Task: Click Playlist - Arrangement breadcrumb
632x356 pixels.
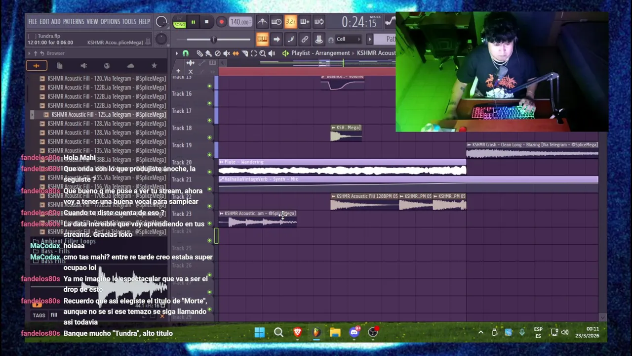Action: [320, 53]
